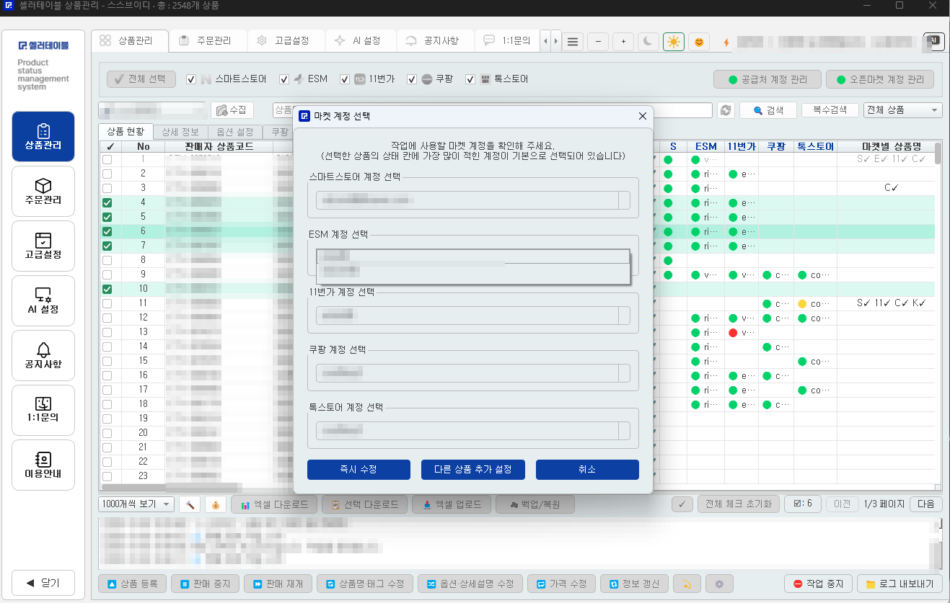Click the 다음 page button
Image resolution: width=950 pixels, height=603 pixels.
tap(925, 504)
